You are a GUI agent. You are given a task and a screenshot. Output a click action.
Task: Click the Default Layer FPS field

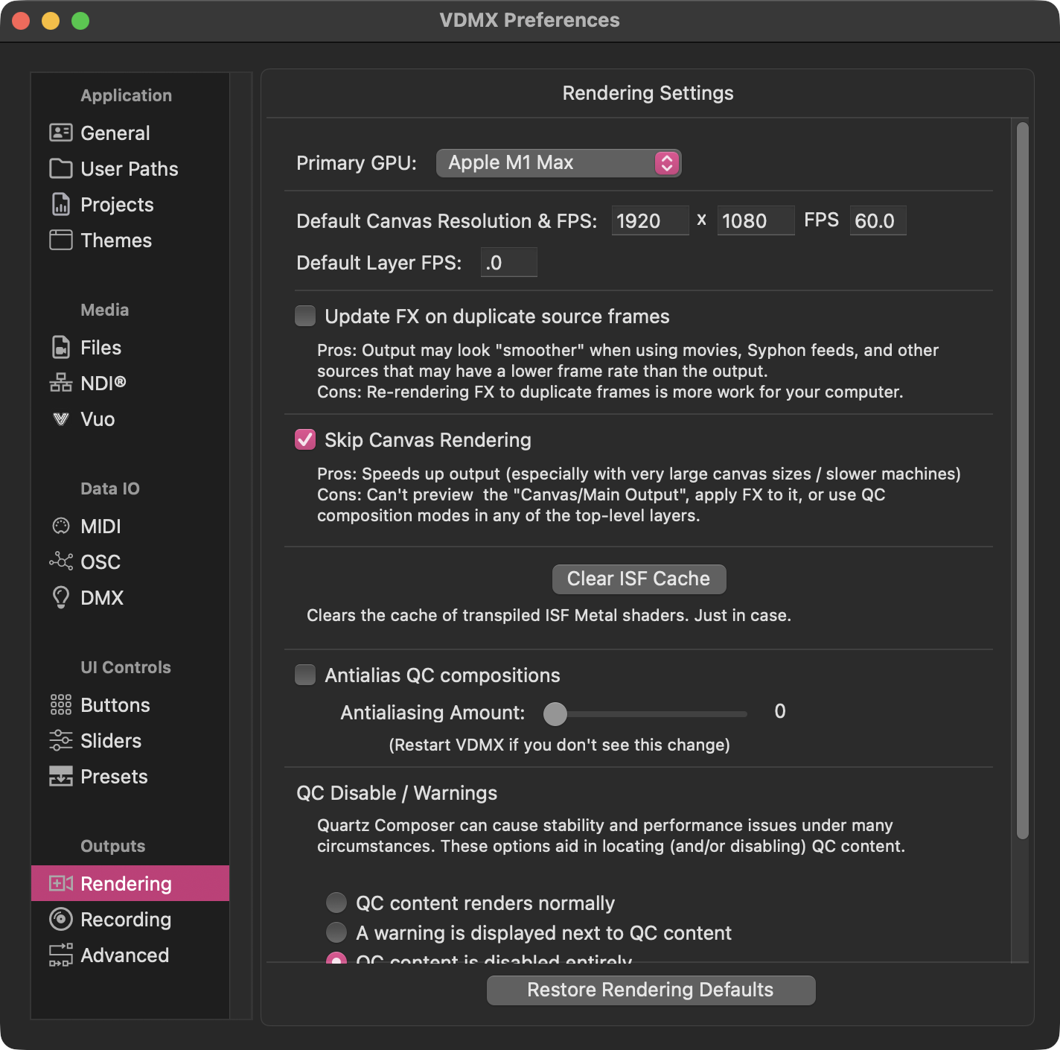coord(508,263)
